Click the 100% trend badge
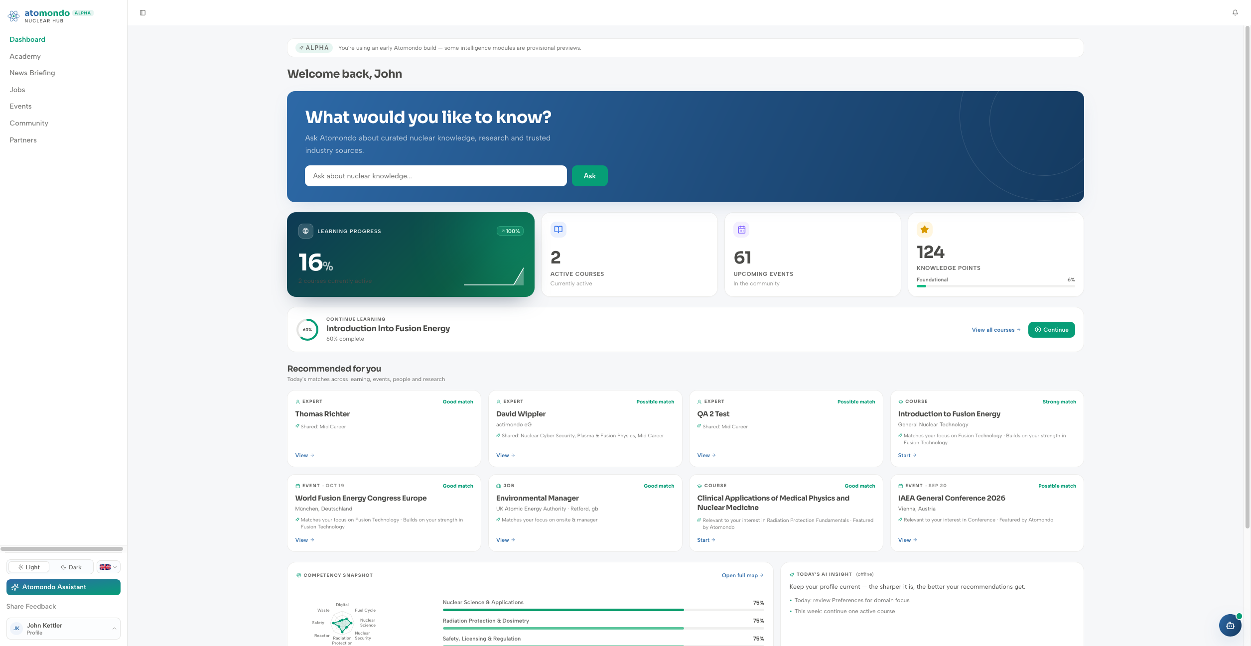This screenshot has width=1251, height=646. pos(510,231)
